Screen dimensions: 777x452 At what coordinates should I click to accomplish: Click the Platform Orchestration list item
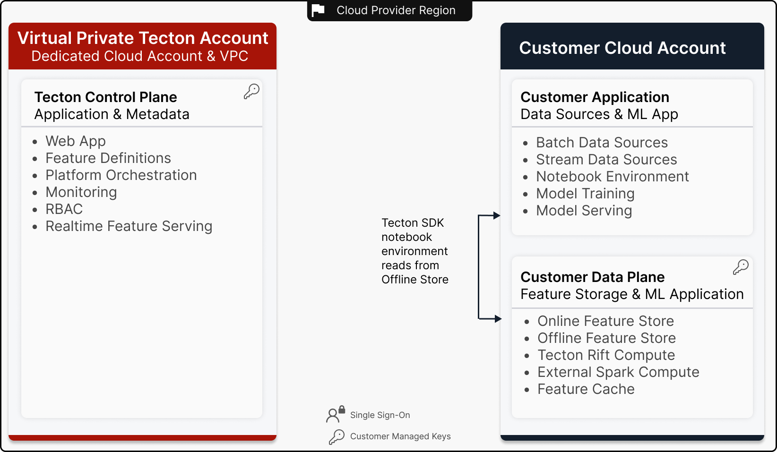click(121, 175)
